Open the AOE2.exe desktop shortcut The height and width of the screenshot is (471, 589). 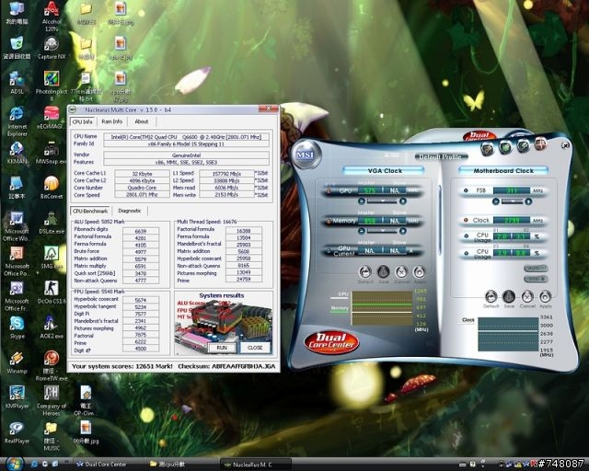click(x=52, y=327)
